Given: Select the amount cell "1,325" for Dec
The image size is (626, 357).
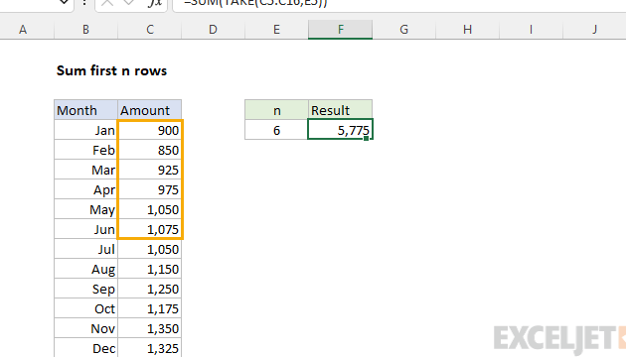Looking at the screenshot, I should 150,348.
